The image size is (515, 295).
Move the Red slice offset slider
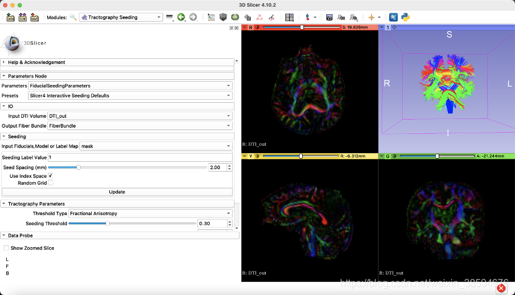pyautogui.click(x=302, y=27)
